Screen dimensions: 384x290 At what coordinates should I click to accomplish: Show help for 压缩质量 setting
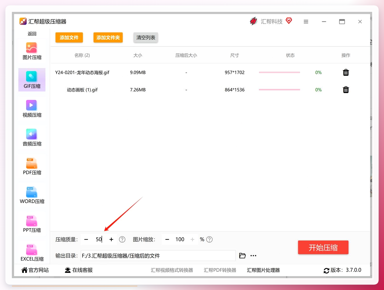pos(122,239)
